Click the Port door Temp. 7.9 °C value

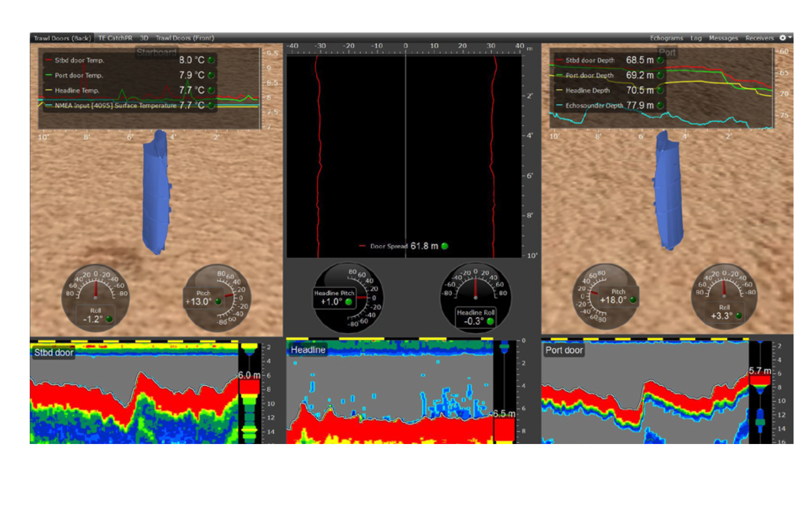[191, 75]
